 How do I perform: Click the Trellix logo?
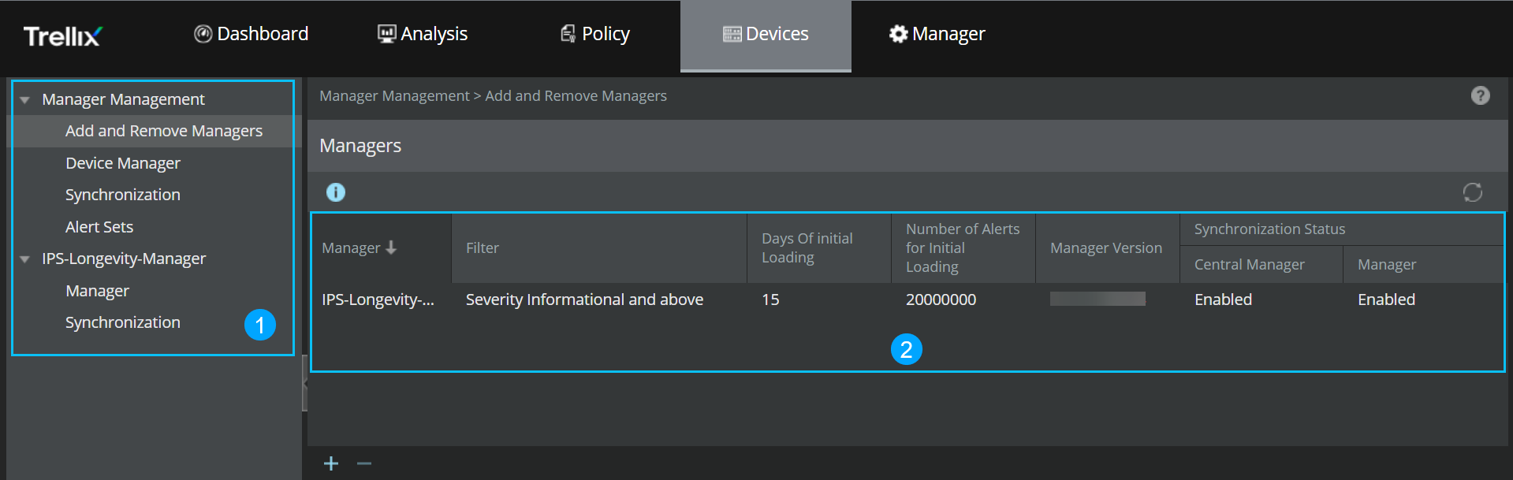coord(63,35)
